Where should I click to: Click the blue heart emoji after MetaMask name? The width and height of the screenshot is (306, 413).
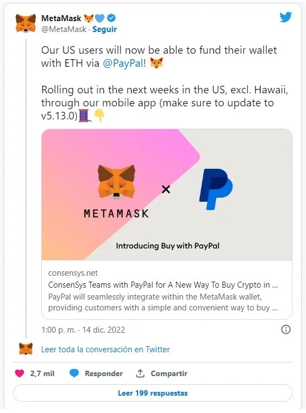(x=100, y=18)
